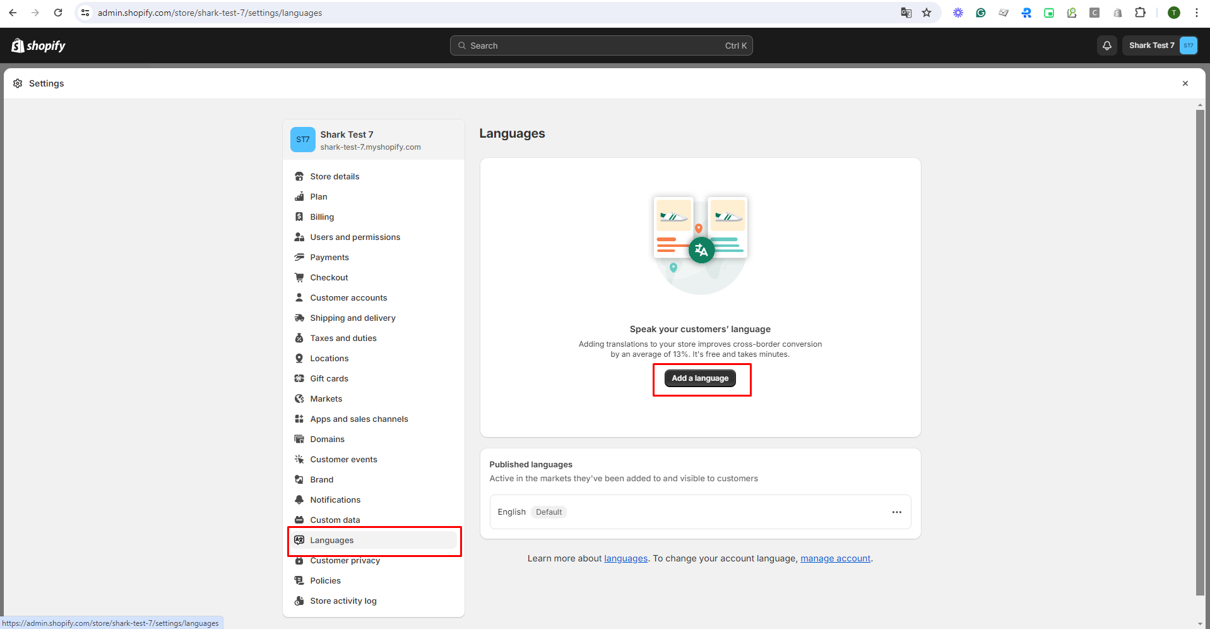The width and height of the screenshot is (1210, 629).
Task: Open the Markets settings section
Action: click(x=326, y=398)
